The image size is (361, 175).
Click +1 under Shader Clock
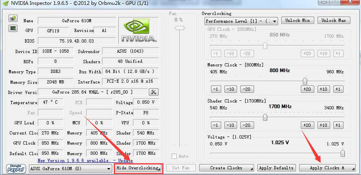click(x=338, y=125)
